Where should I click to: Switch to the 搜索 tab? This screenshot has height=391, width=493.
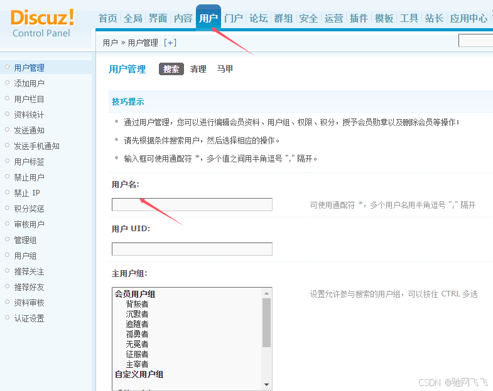(x=171, y=69)
